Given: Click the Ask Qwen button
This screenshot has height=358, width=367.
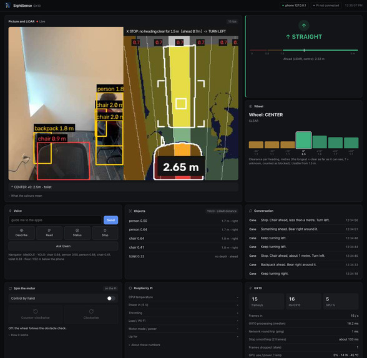Looking at the screenshot, I should (x=63, y=246).
